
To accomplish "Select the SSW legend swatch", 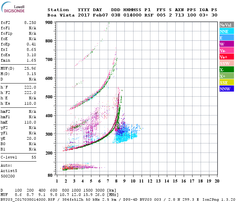I will tap(227, 63).
